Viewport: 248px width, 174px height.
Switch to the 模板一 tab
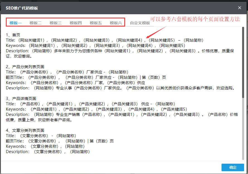click(16, 23)
